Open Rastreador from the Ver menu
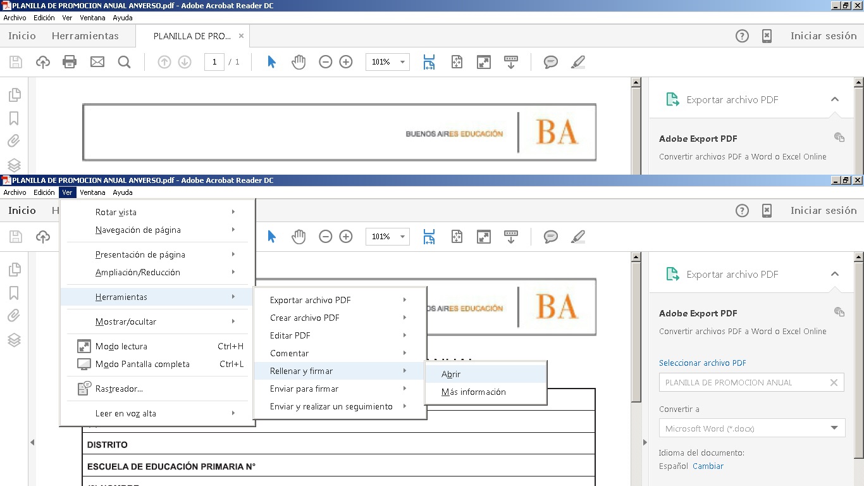 [119, 389]
